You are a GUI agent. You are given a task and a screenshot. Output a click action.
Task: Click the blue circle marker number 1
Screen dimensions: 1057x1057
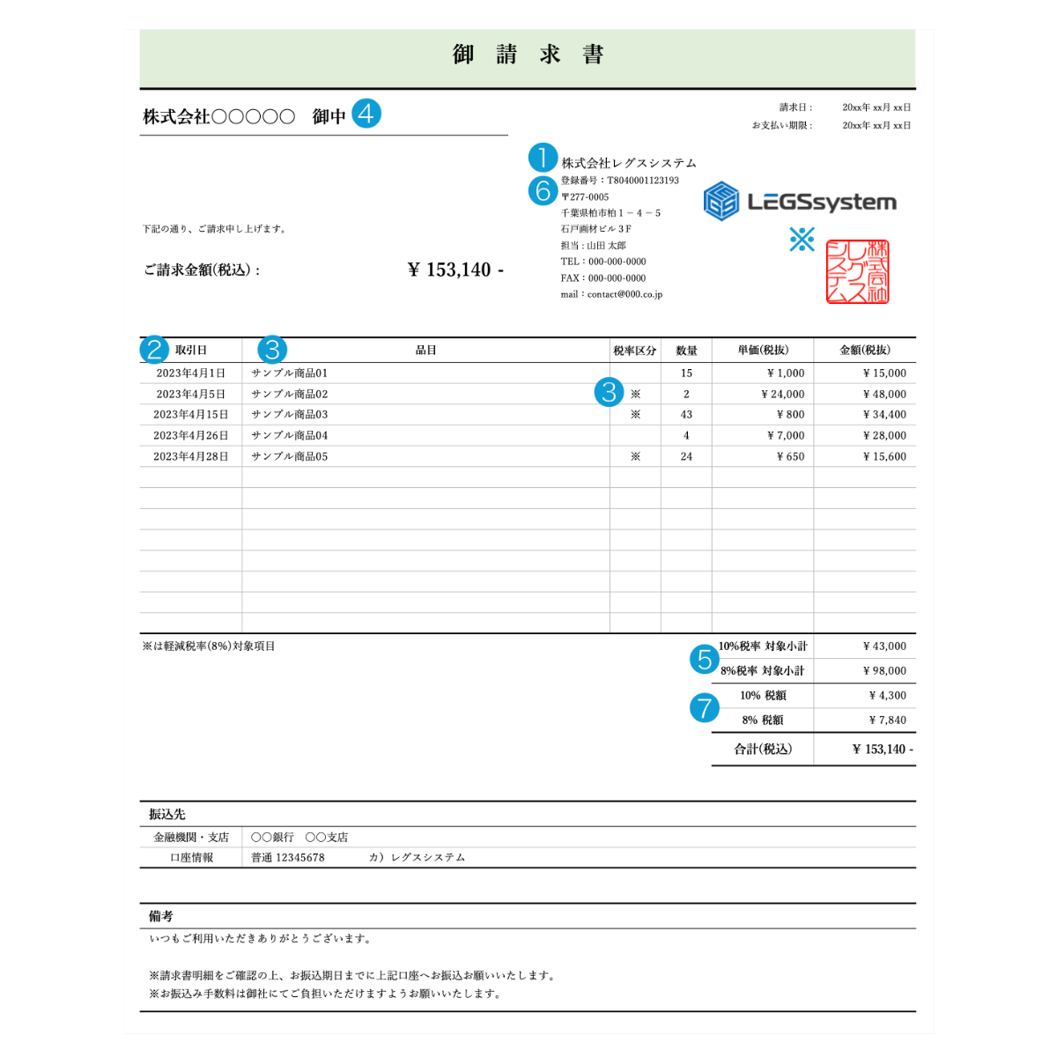pyautogui.click(x=543, y=159)
